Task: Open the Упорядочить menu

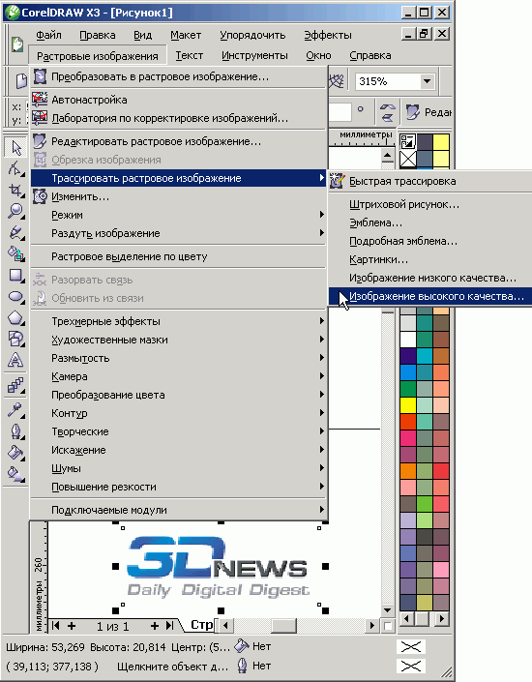Action: pyautogui.click(x=252, y=35)
